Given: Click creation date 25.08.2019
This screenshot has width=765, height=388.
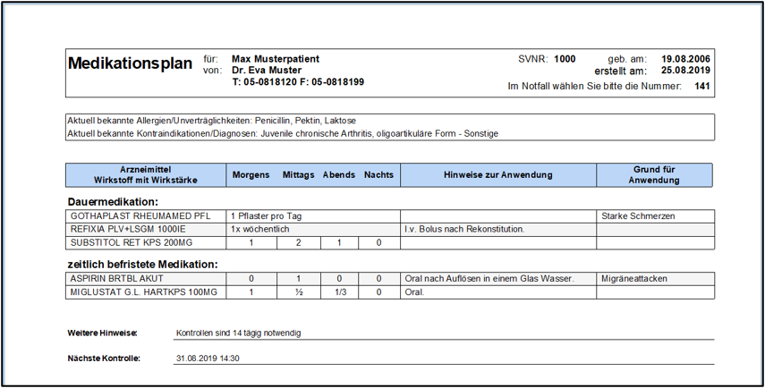Looking at the screenshot, I should pos(685,71).
